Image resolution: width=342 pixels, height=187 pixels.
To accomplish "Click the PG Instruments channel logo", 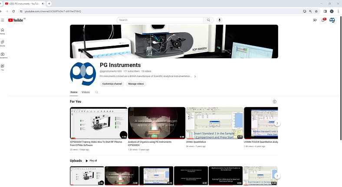I will click(x=83, y=74).
